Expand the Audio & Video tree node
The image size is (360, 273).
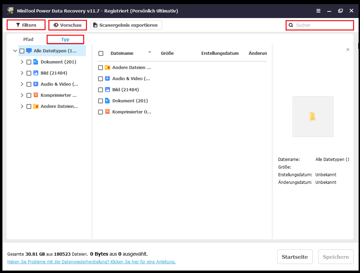point(22,84)
